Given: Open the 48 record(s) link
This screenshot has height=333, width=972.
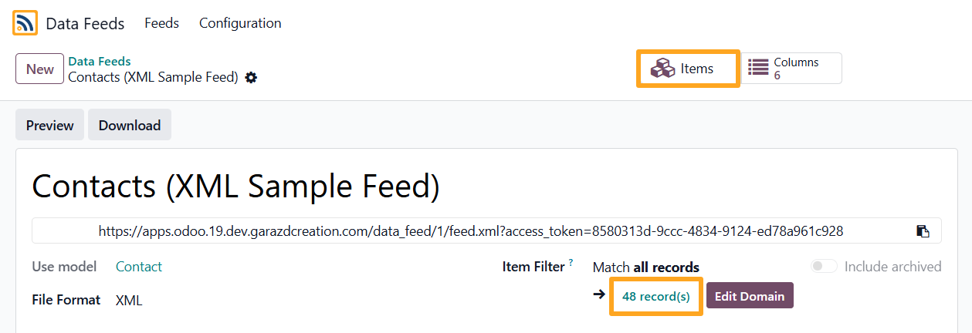Looking at the screenshot, I should (x=656, y=296).
